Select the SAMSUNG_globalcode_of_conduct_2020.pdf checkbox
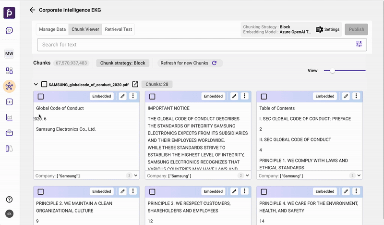The height and width of the screenshot is (225, 384). [x=44, y=85]
